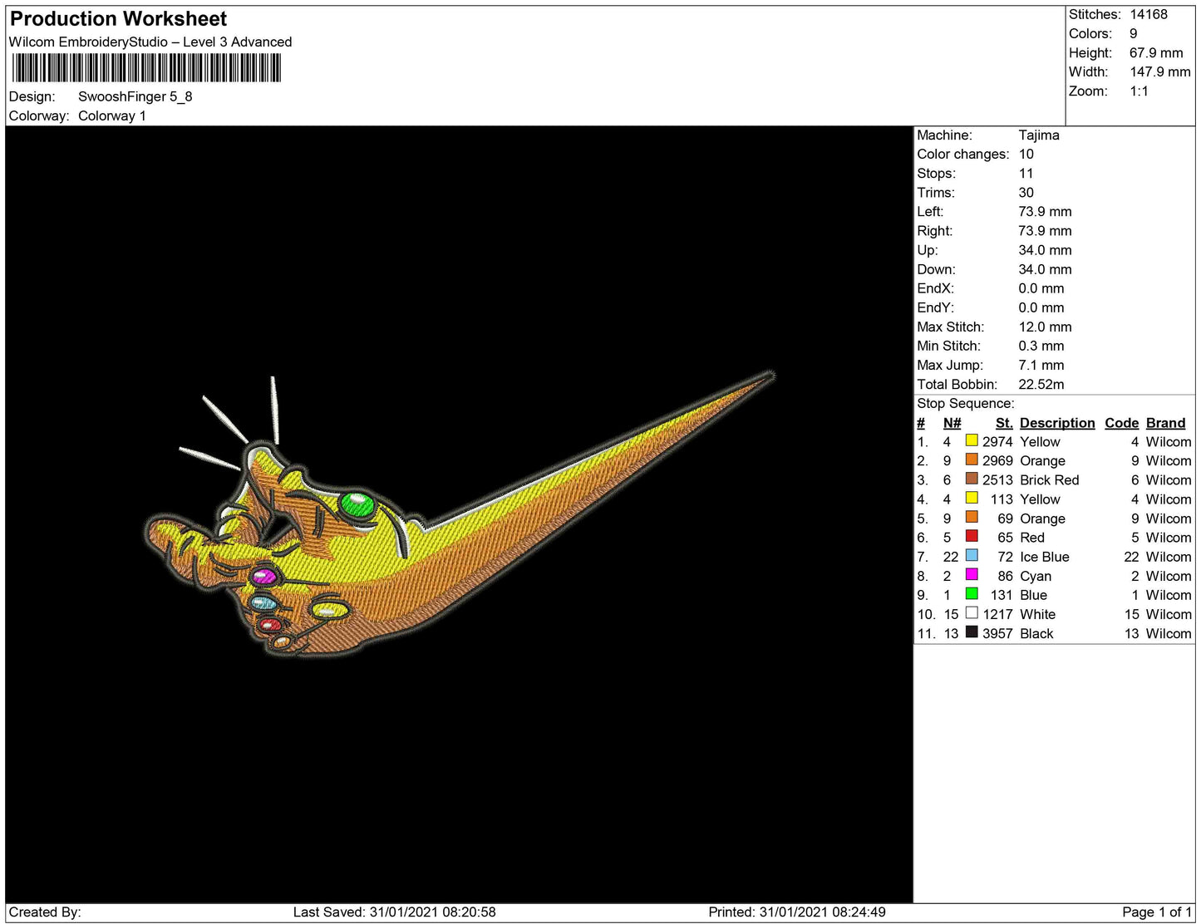Screen dimensions: 1201x924
Task: Pick the red swatch in stop row 6
Action: point(971,536)
